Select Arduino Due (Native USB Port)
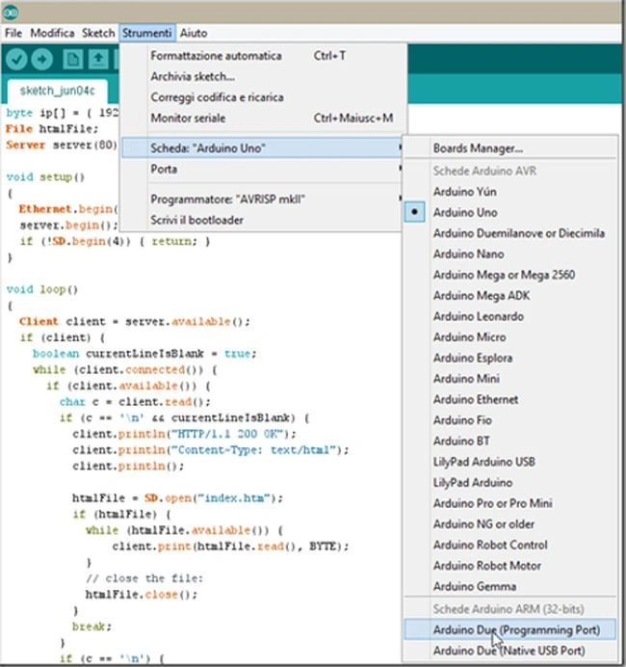Screen dimensions: 626x667 (510, 651)
